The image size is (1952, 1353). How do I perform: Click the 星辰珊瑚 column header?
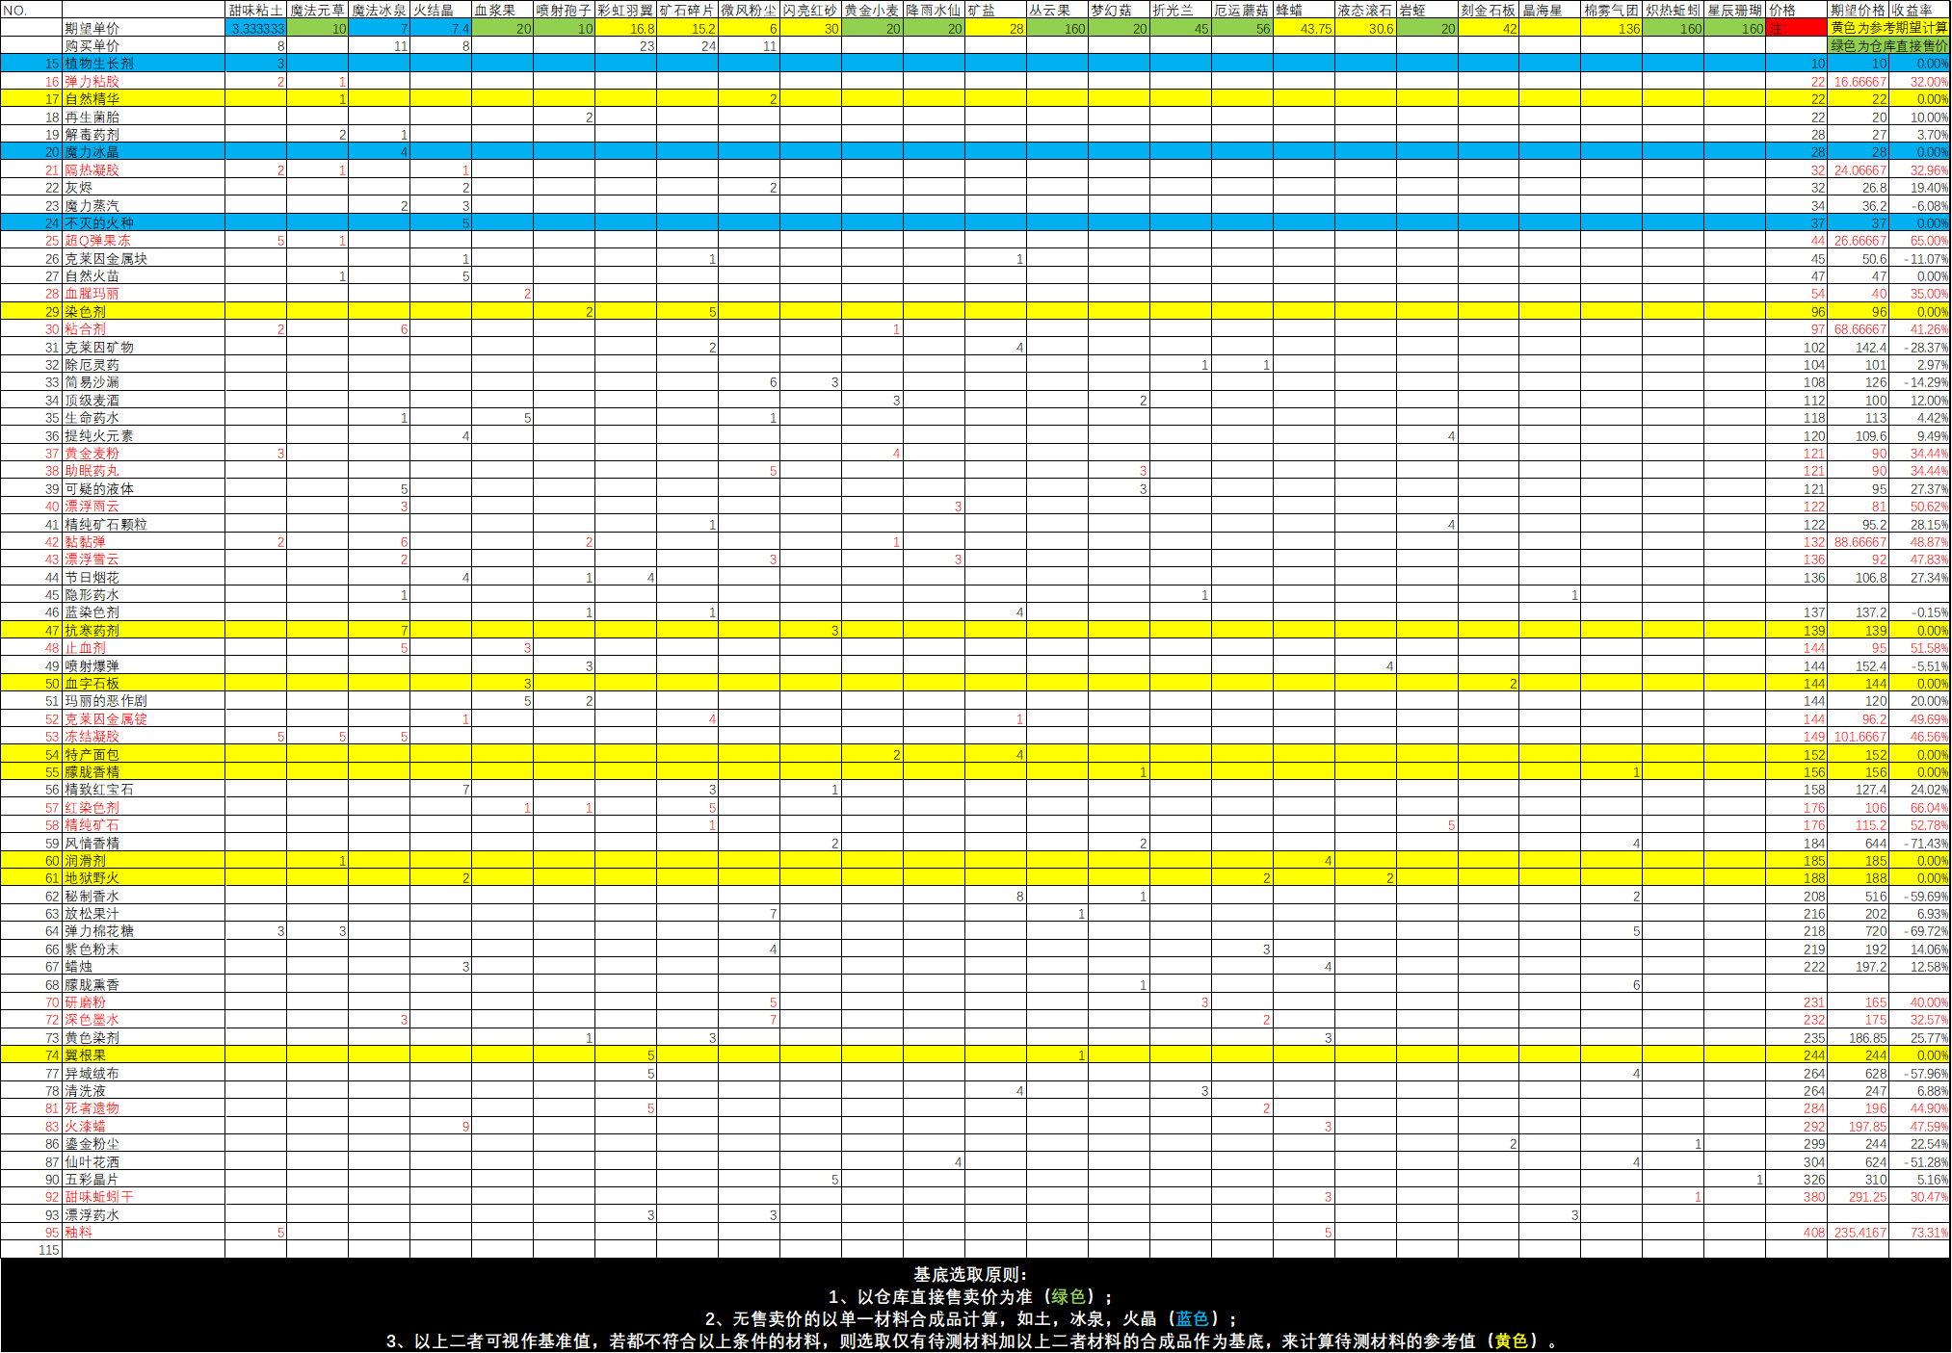point(1734,10)
